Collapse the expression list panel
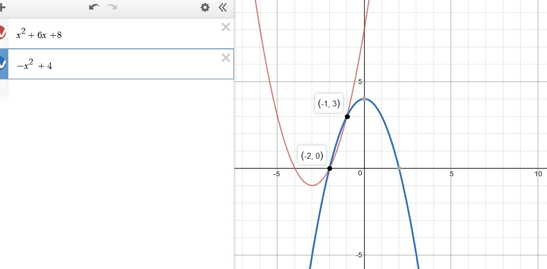The width and height of the screenshot is (547, 269). (223, 7)
